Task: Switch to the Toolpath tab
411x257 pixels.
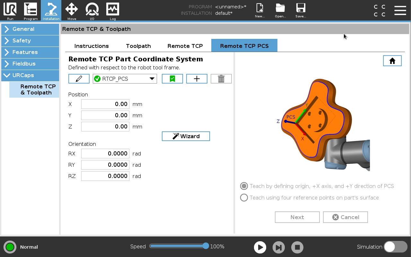Action: tap(138, 46)
